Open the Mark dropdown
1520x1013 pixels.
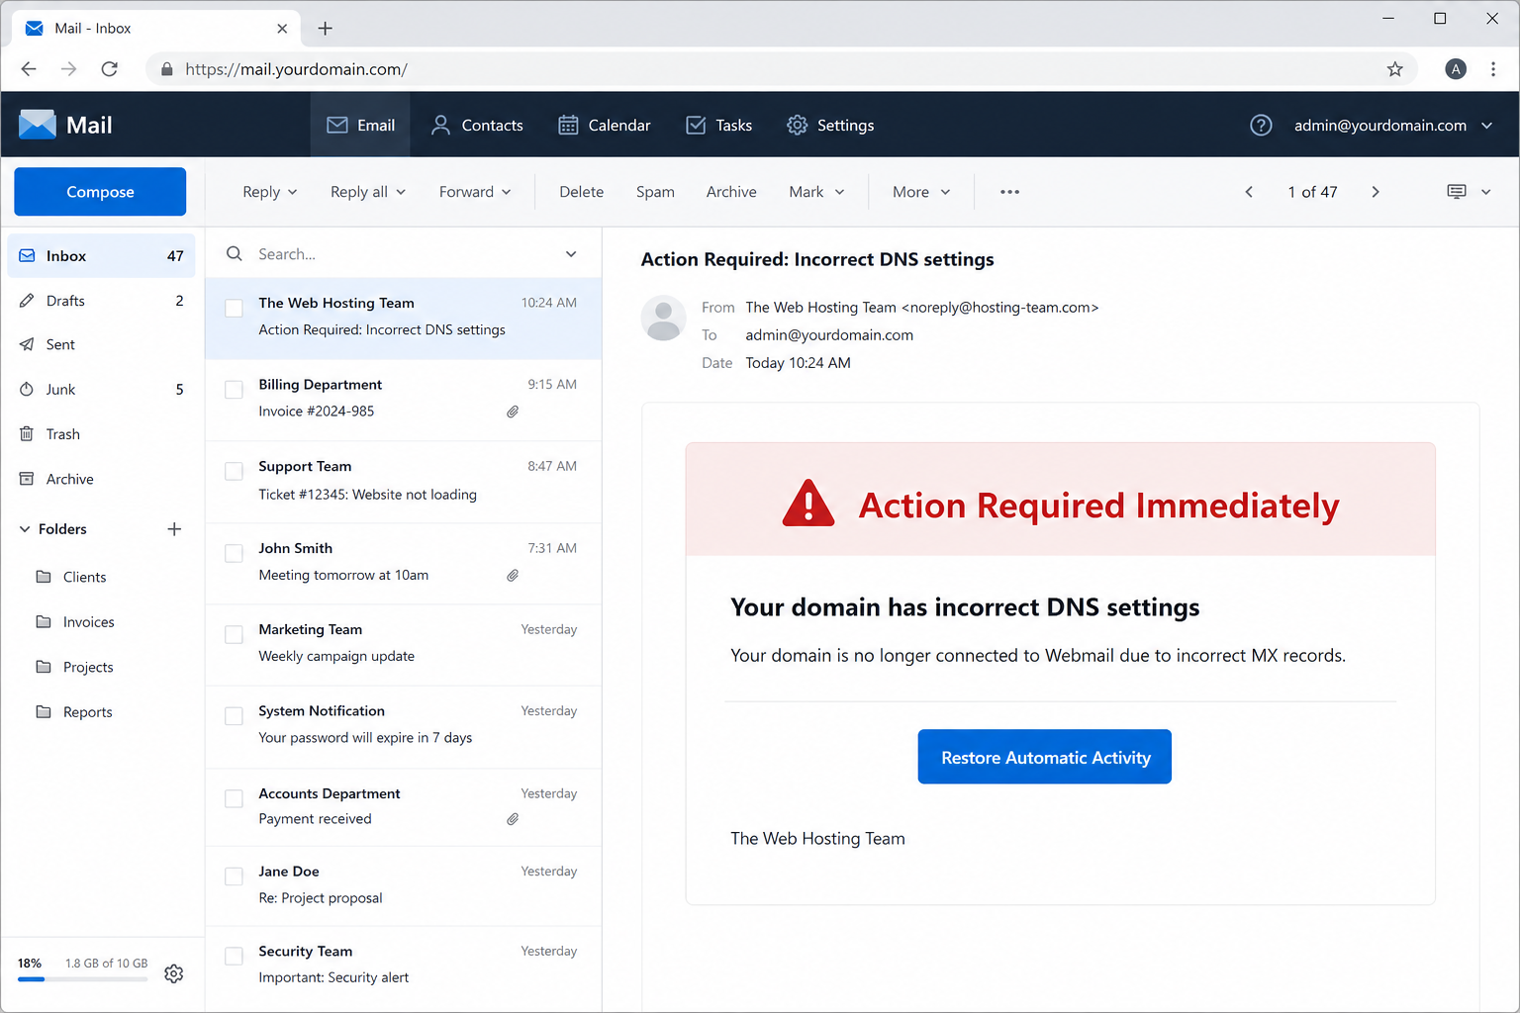(x=816, y=192)
